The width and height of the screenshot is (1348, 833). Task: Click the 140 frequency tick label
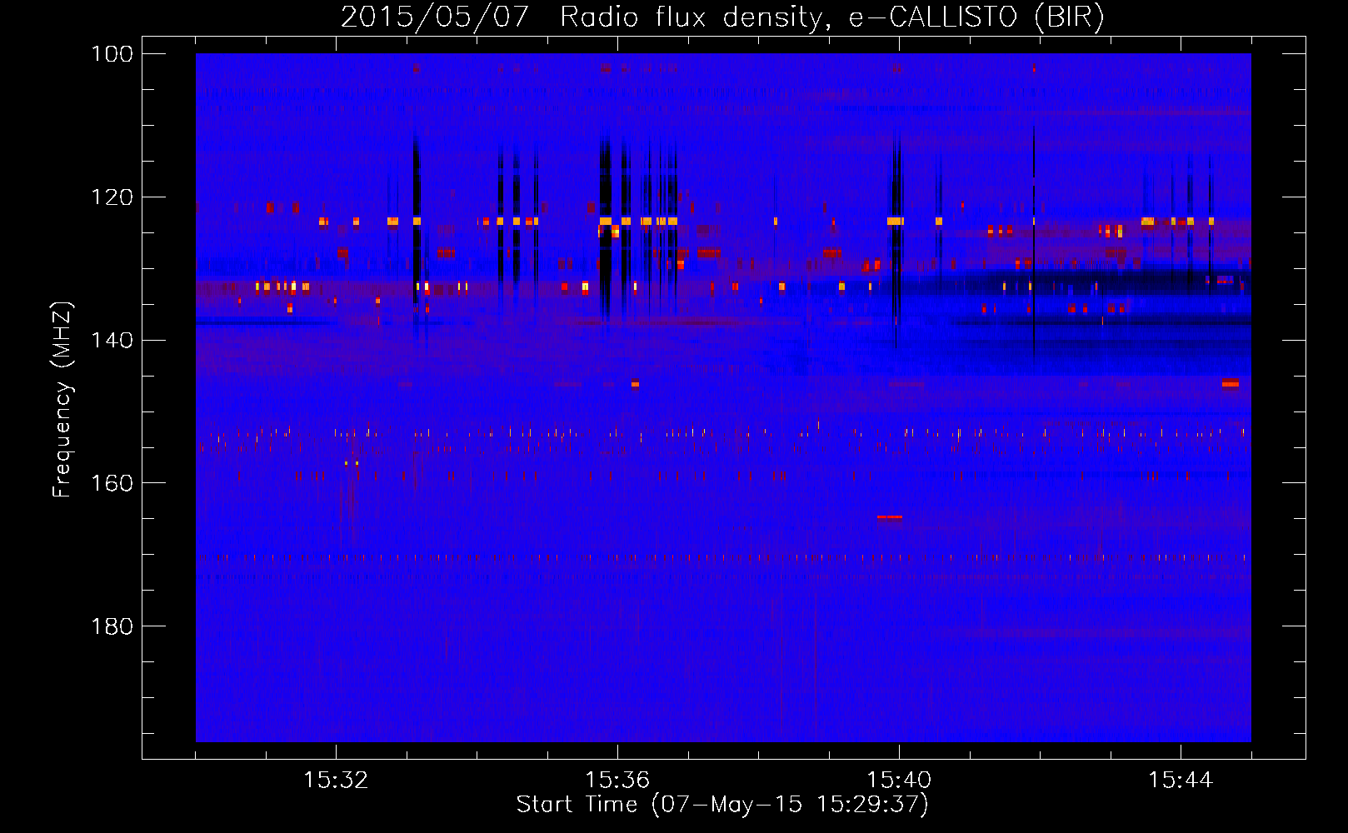point(112,340)
